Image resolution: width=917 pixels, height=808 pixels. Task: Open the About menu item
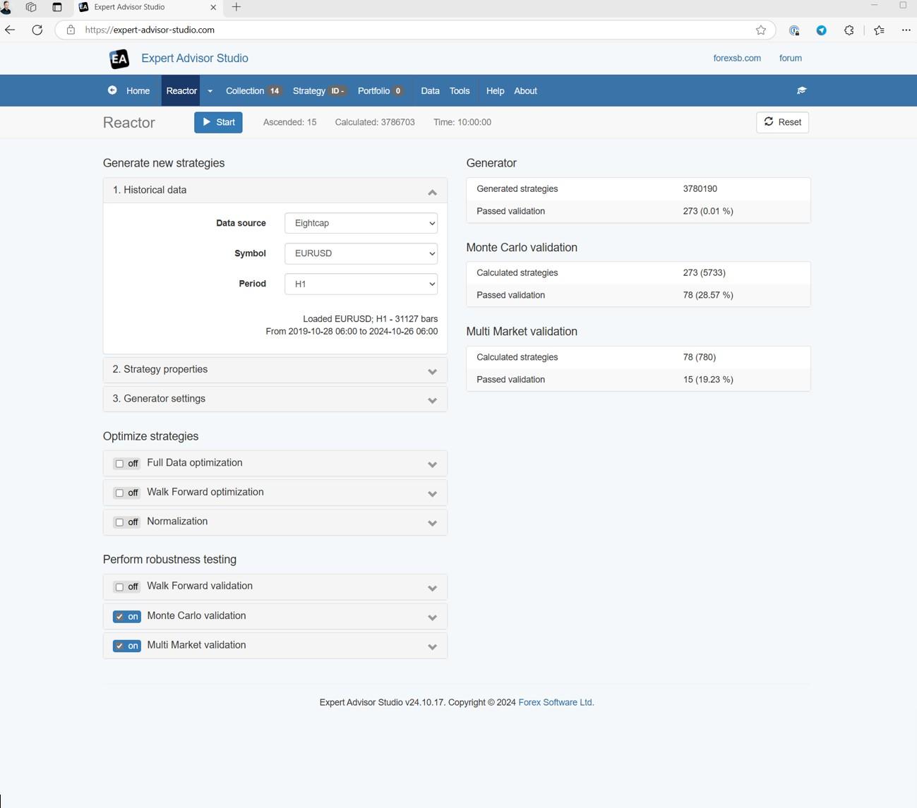click(x=525, y=91)
